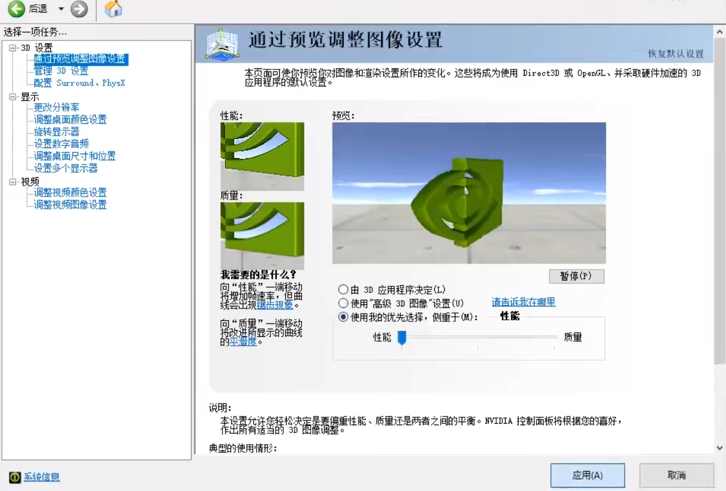The height and width of the screenshot is (491, 726).
Task: Collapse the 视频 tree node
Action: click(13, 182)
